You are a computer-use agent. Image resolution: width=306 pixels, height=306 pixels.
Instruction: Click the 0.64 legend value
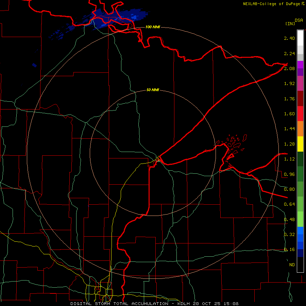(x=289, y=204)
